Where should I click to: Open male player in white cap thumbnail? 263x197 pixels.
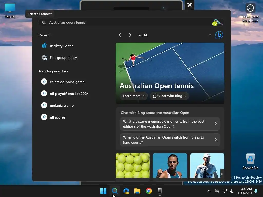point(207,165)
